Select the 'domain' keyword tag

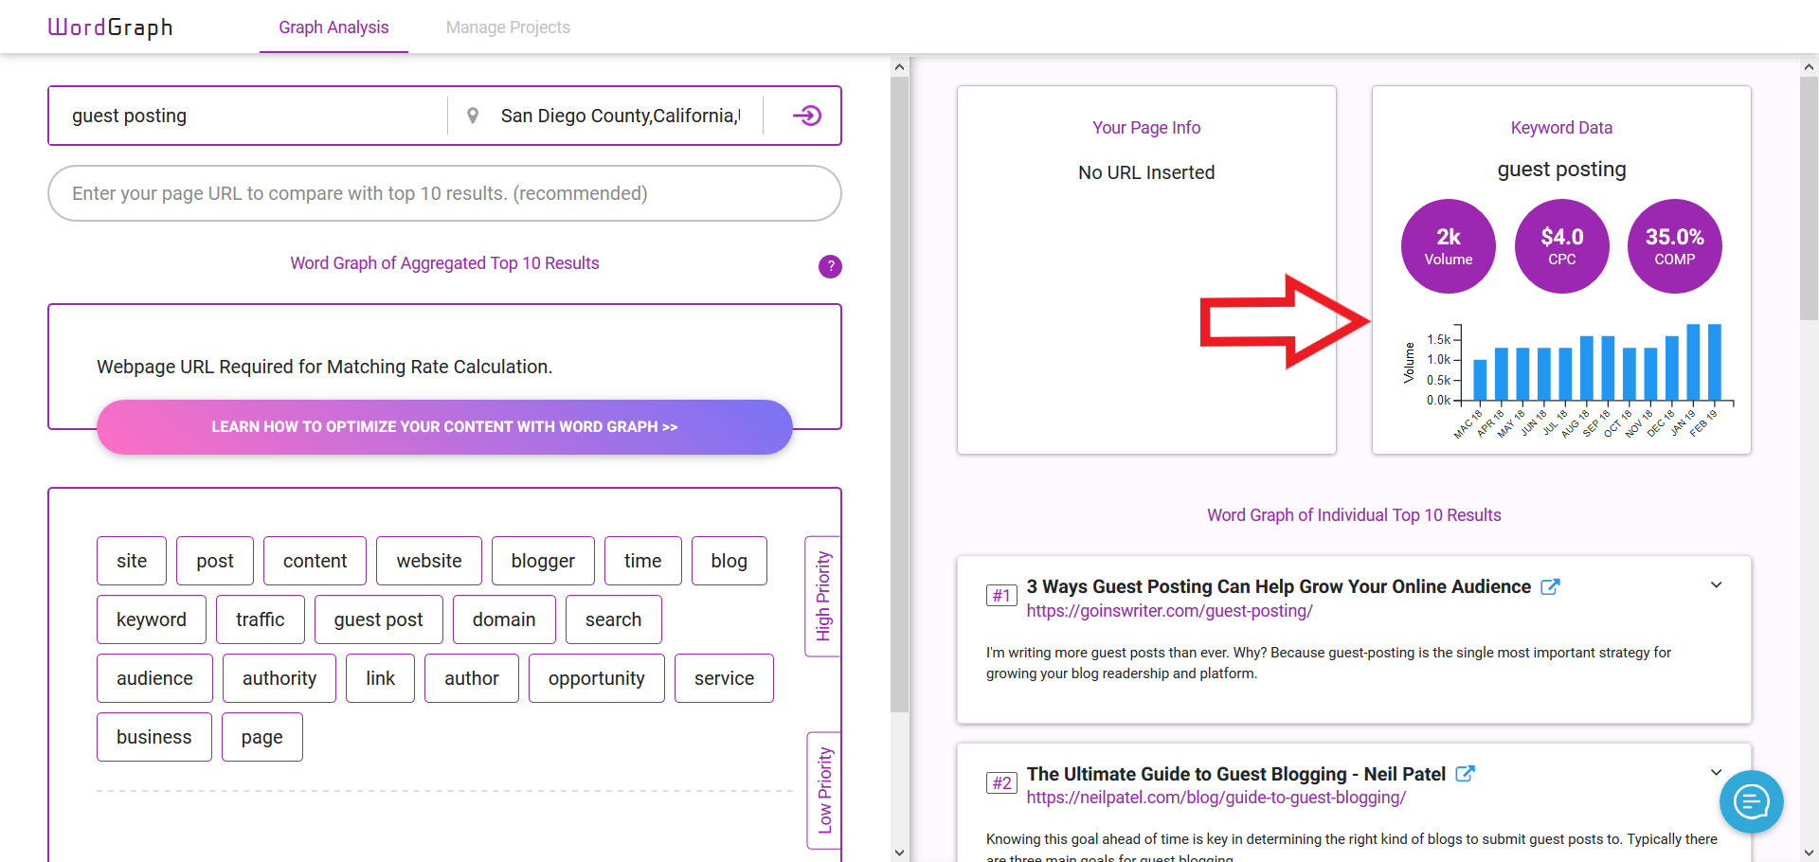pos(504,620)
